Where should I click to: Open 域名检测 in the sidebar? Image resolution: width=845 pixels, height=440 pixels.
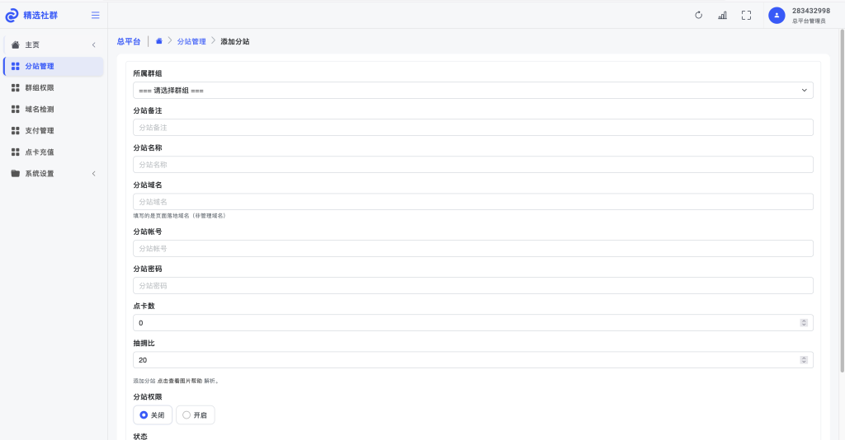[54, 110]
